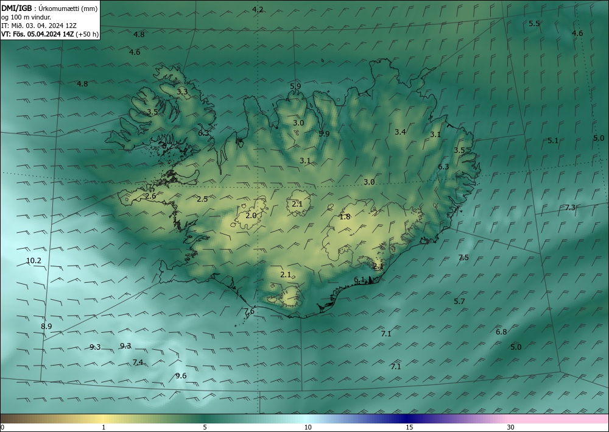Click the 30 tick label on the color scale
609x432 pixels.
(510, 427)
